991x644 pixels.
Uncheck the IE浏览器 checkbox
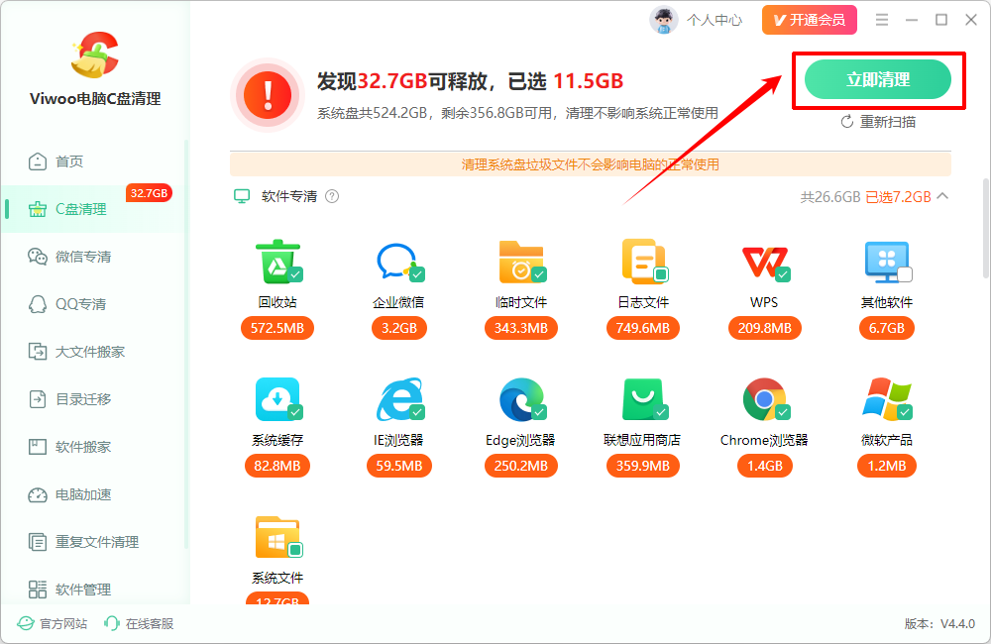pos(417,412)
